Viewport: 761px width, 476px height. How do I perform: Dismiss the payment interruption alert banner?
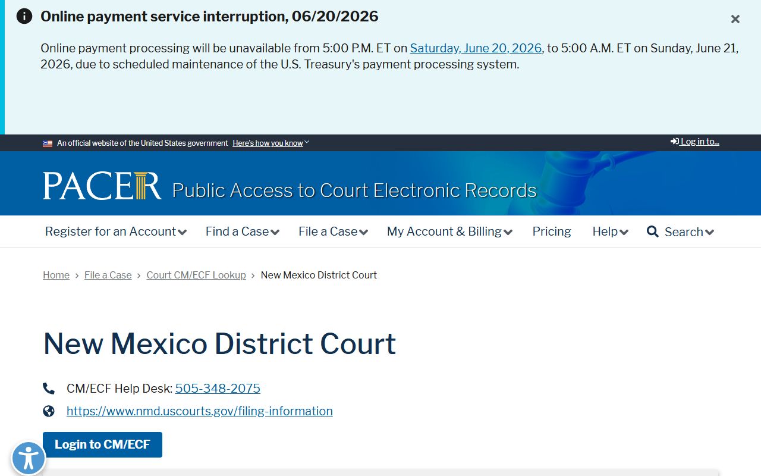coord(735,19)
